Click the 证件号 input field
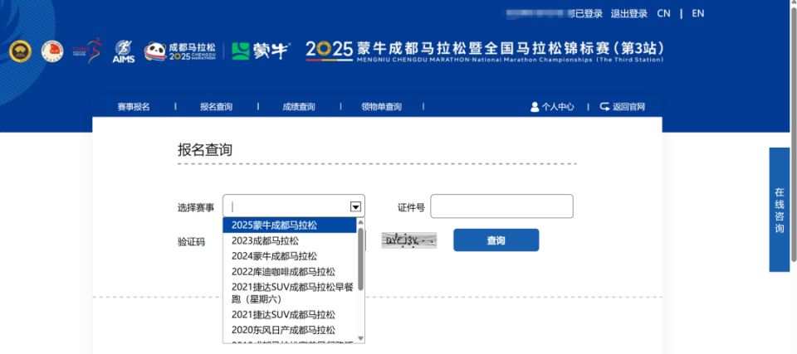 click(x=501, y=206)
